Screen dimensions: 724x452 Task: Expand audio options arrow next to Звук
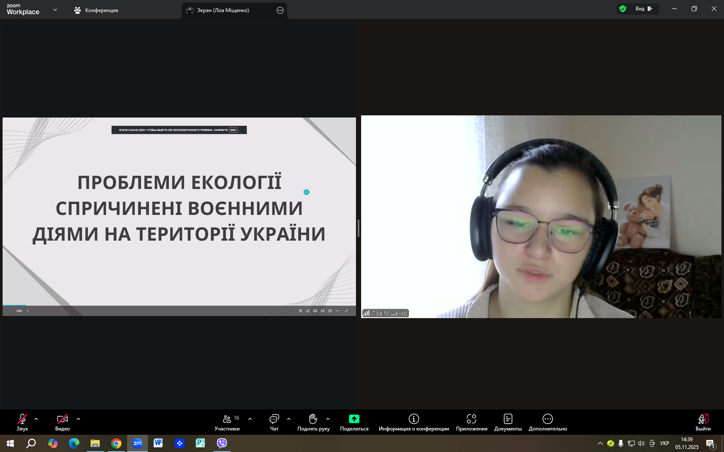coord(36,419)
